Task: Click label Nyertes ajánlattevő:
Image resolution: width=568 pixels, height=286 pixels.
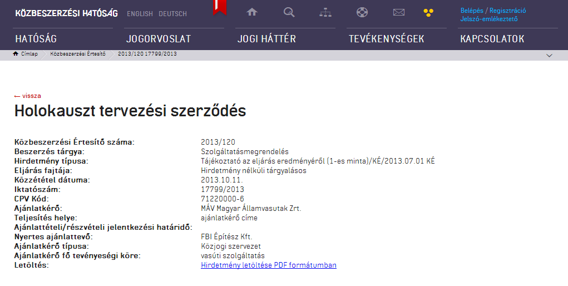Action: pos(53,236)
